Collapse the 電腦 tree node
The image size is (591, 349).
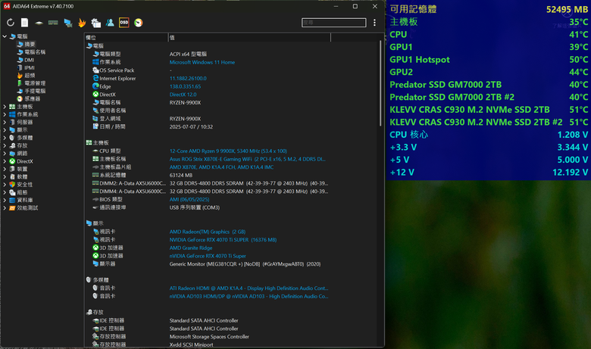click(5, 36)
